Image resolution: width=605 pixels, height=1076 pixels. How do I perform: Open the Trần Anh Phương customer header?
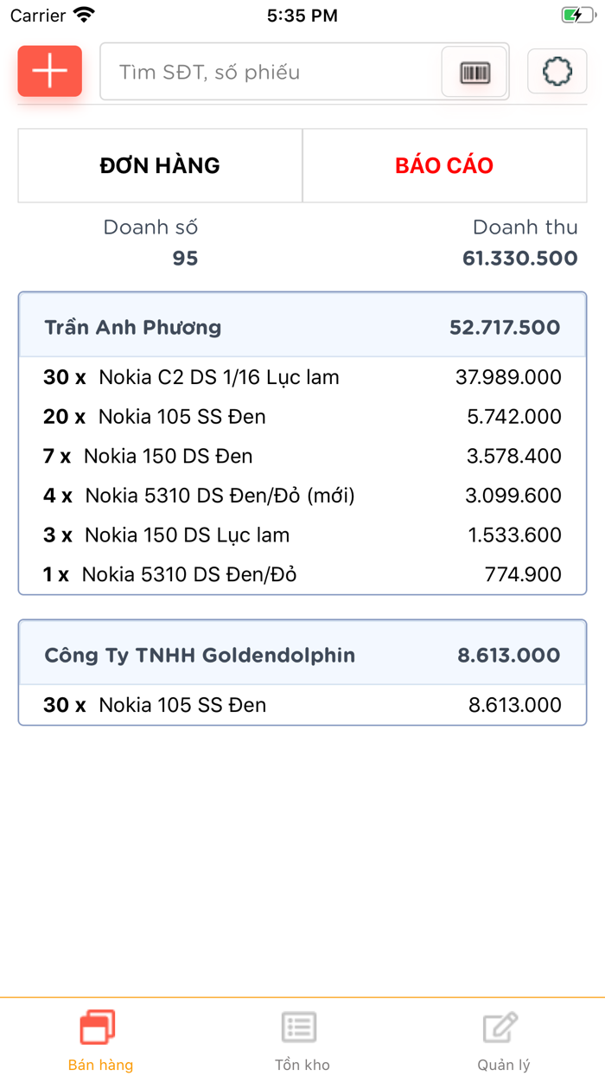[x=302, y=327]
